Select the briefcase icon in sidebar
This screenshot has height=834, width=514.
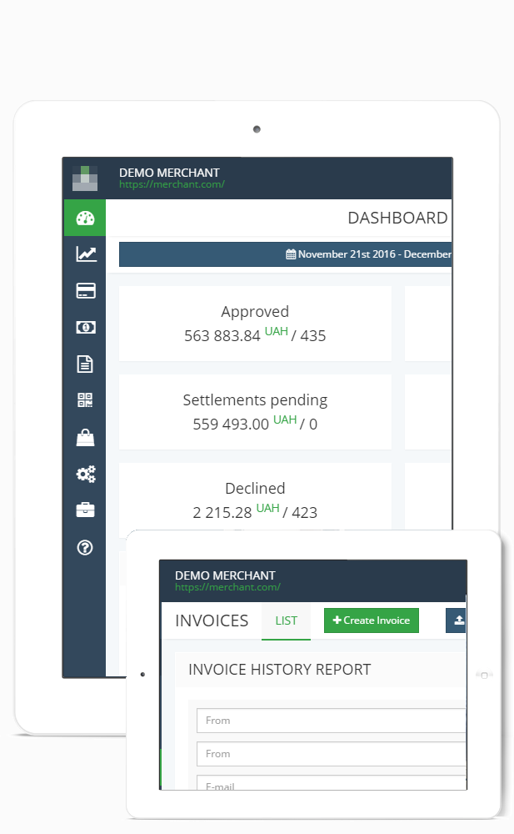[x=85, y=510]
